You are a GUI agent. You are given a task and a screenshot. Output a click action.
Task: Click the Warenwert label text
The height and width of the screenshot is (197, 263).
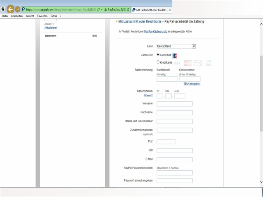click(x=51, y=36)
